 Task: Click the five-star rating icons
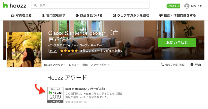[x=69, y=51]
